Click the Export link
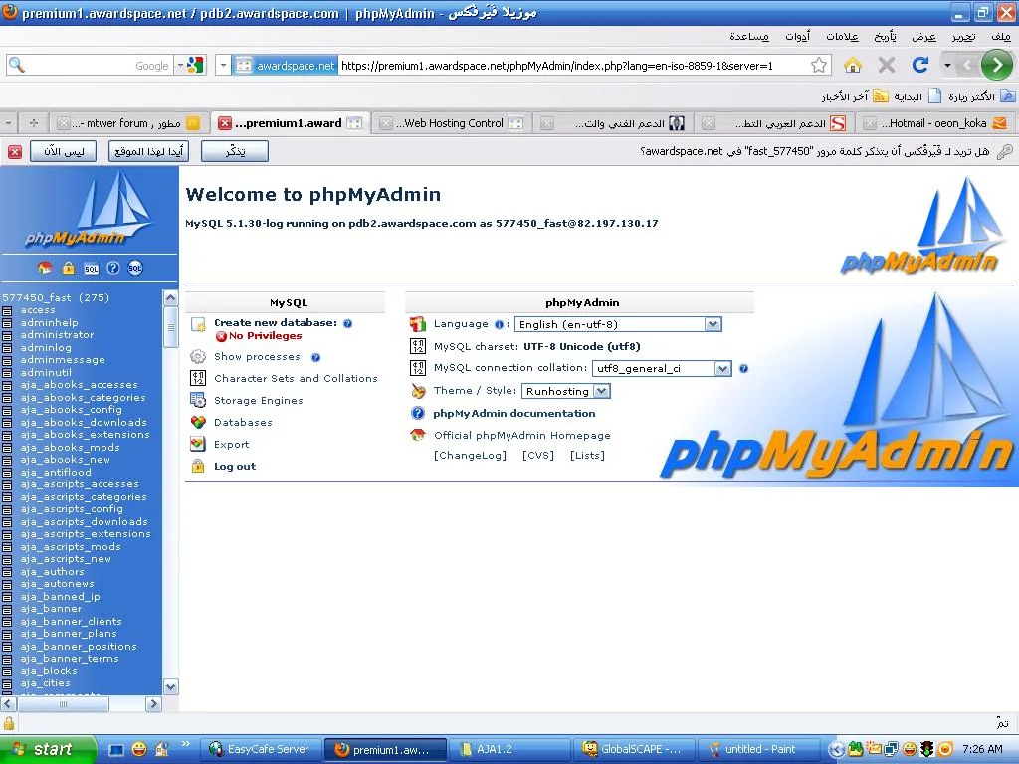The height and width of the screenshot is (764, 1019). click(x=231, y=444)
